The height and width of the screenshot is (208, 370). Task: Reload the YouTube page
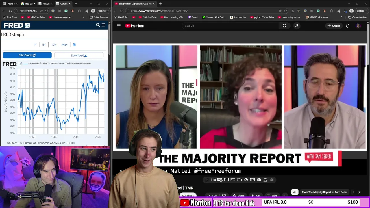122,11
